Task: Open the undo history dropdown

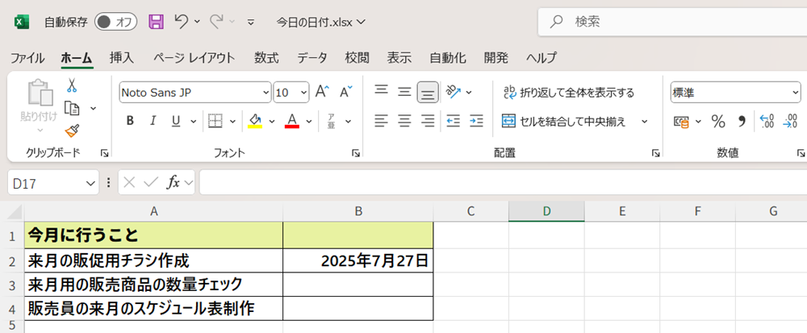Action: tap(197, 22)
